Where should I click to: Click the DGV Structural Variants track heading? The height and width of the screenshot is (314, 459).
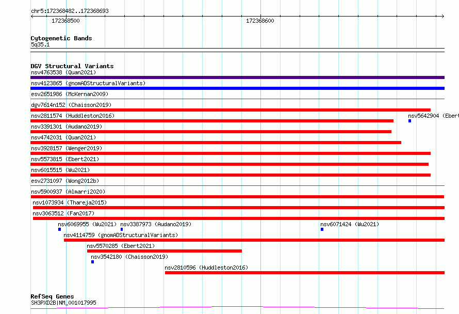tap(72, 66)
